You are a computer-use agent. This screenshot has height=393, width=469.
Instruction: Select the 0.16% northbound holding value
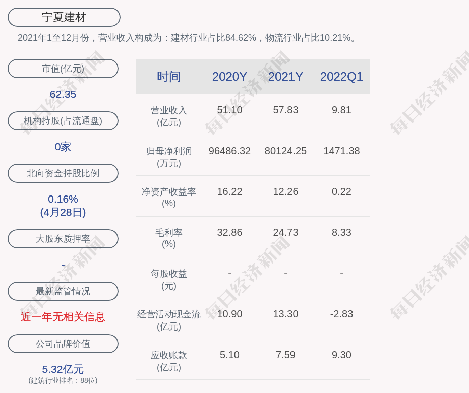coord(63,199)
